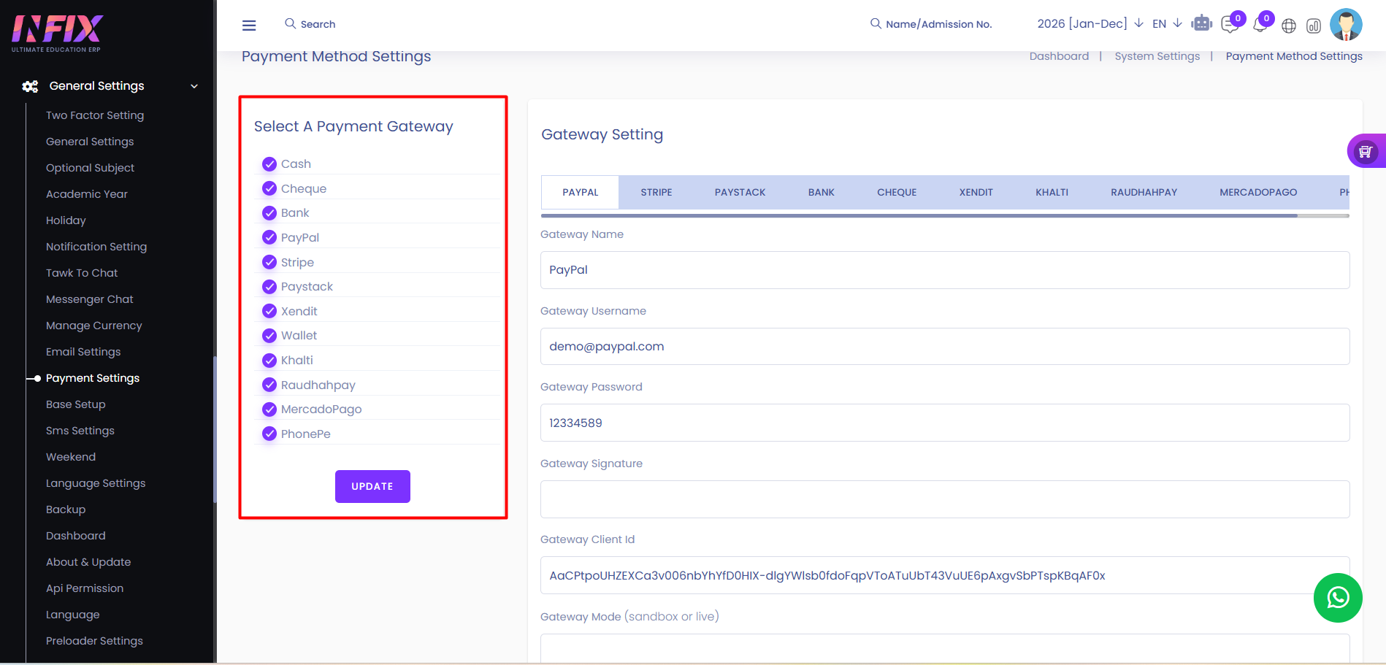This screenshot has width=1386, height=665.
Task: Toggle the Bank gateway checkbox
Action: (x=269, y=212)
